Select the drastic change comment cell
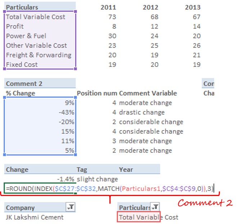 pos(142,112)
